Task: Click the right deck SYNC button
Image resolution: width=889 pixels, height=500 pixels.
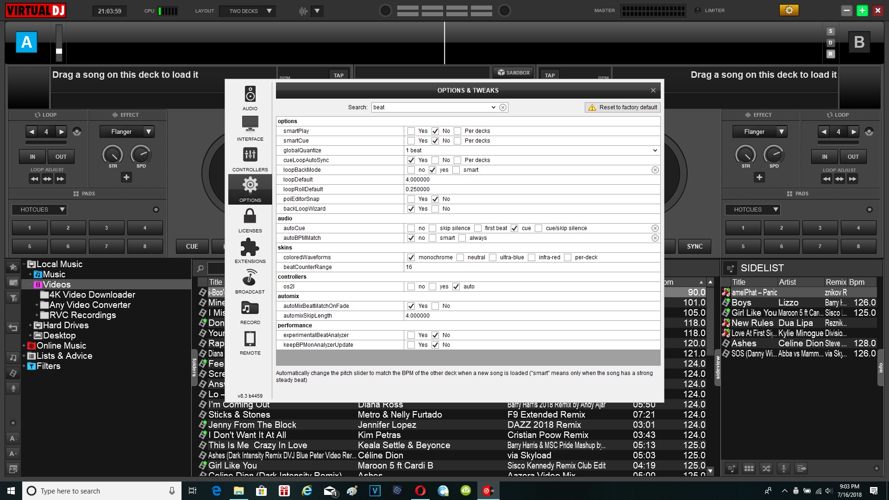Action: pyautogui.click(x=695, y=247)
